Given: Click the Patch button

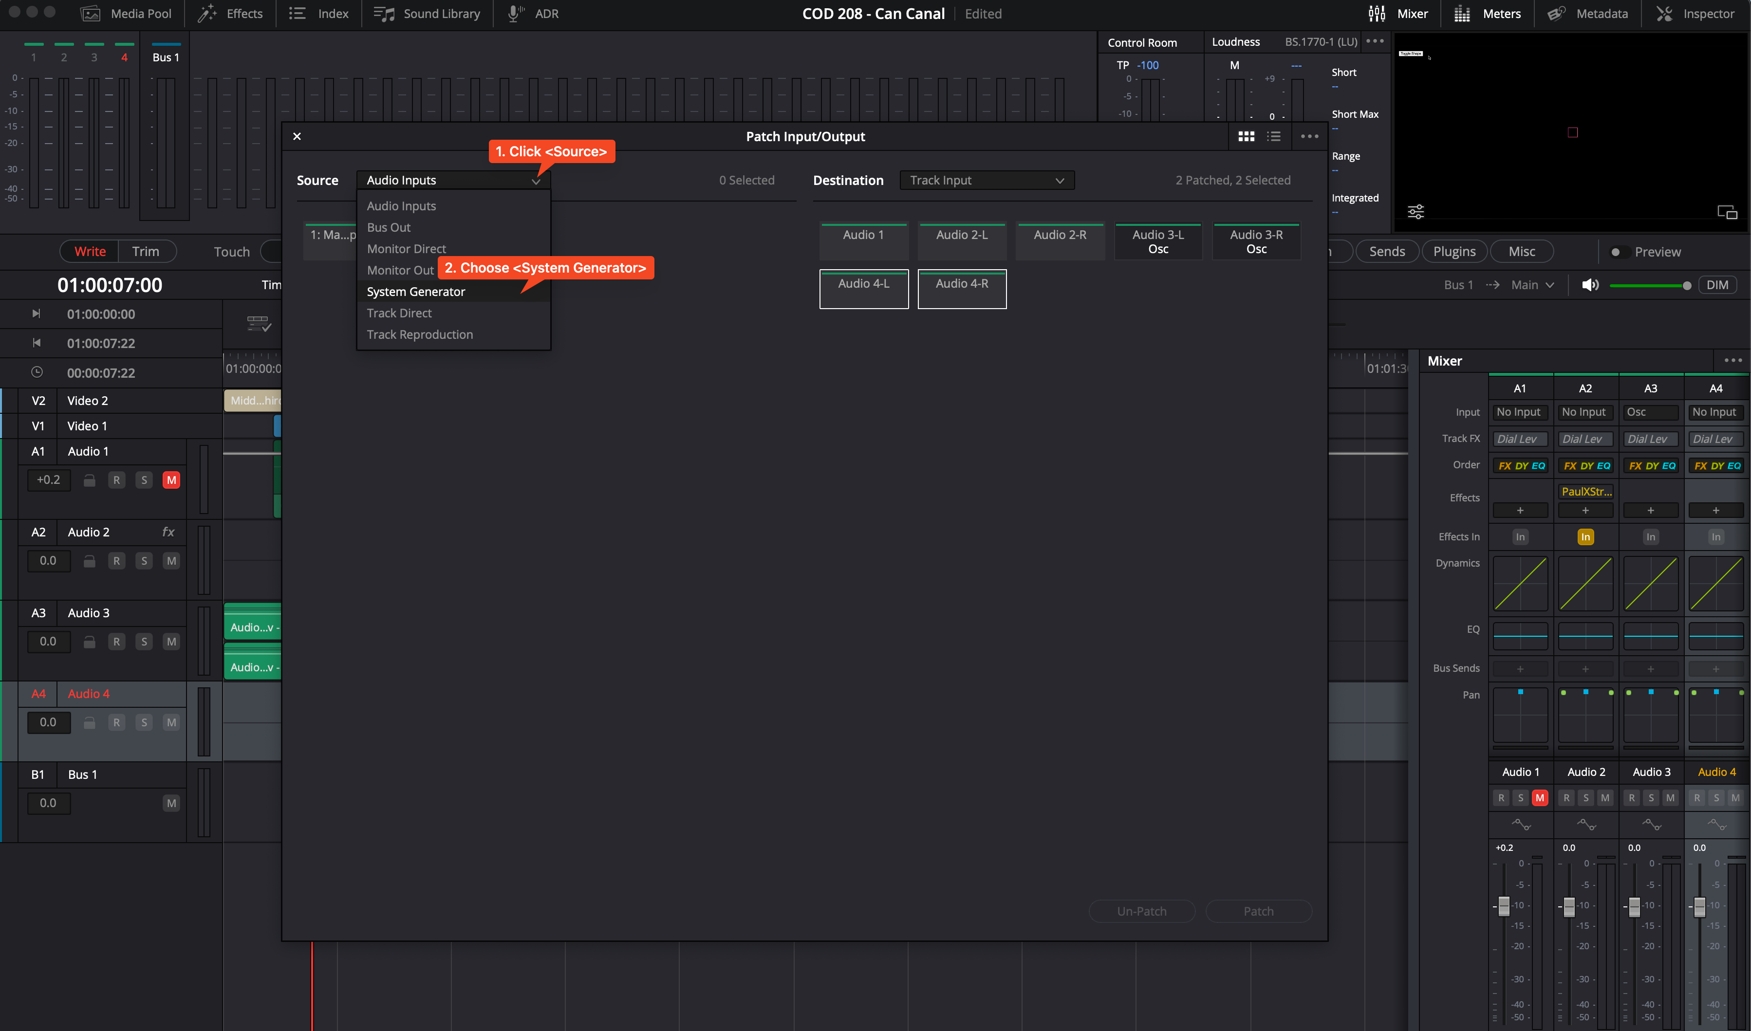Looking at the screenshot, I should tap(1258, 911).
